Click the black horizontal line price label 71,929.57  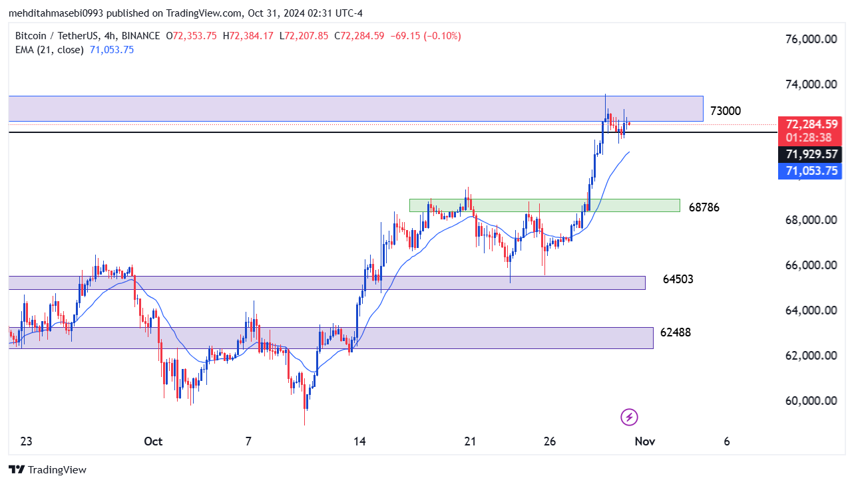tap(811, 154)
